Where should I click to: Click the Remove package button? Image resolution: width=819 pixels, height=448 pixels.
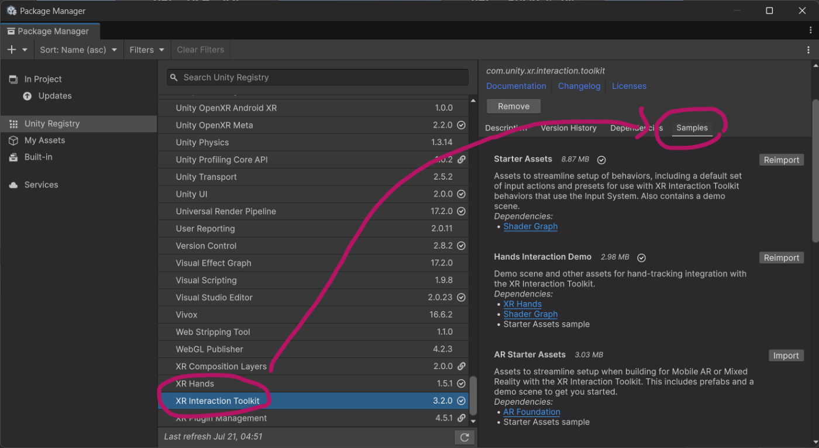(514, 106)
